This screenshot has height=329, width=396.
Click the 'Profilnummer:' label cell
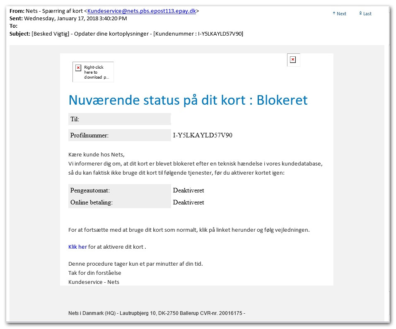(x=119, y=135)
